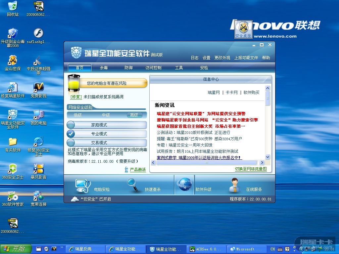Switch to Microsoft taskbar window
Image resolution: width=339 pixels, height=254 pixels.
[247, 249]
